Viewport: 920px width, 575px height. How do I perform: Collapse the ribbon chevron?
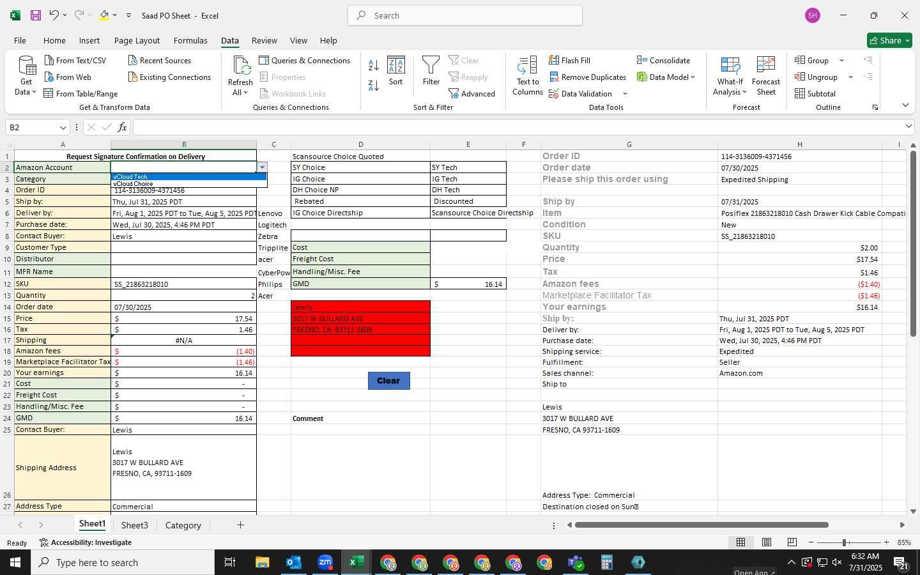coord(905,105)
